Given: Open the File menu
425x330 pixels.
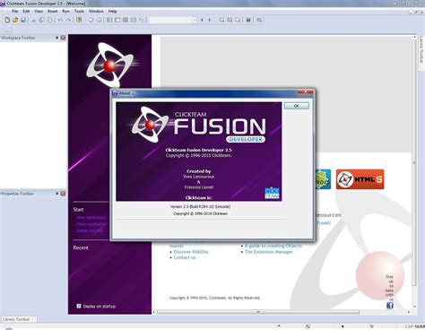Looking at the screenshot, I should [x=14, y=11].
